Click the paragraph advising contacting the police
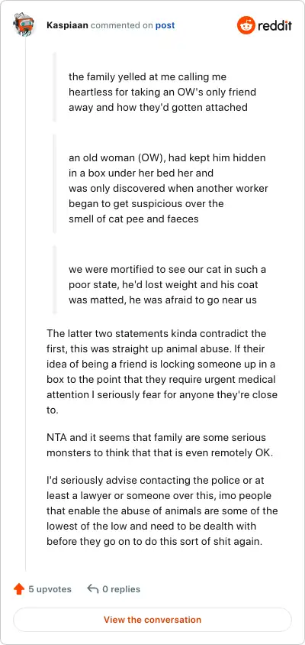The height and width of the screenshot is (645, 305). (x=162, y=511)
